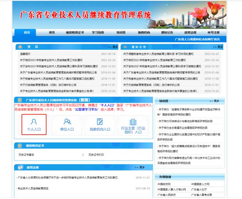Screen dimensions: 242x199
Task: Click the house icon in 资讯 header
Action: point(20,47)
